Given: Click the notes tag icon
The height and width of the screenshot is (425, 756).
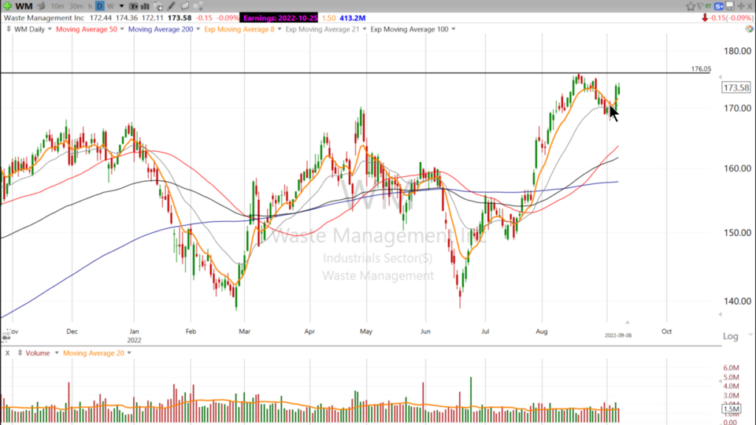Looking at the screenshot, I should (184, 6).
